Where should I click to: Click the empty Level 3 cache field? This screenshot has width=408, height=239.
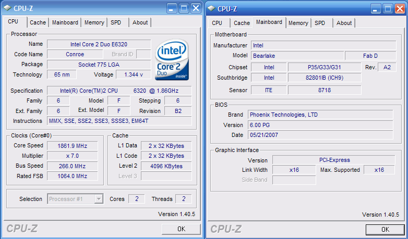(x=166, y=176)
